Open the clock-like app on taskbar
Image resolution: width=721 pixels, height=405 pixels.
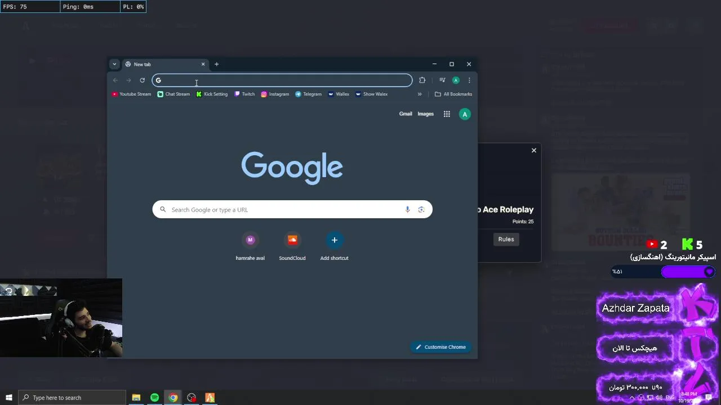coord(192,398)
